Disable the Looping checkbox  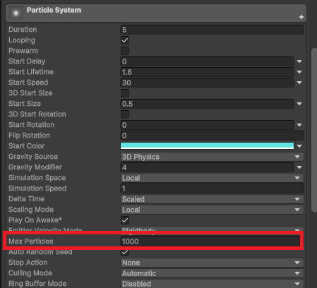(125, 40)
